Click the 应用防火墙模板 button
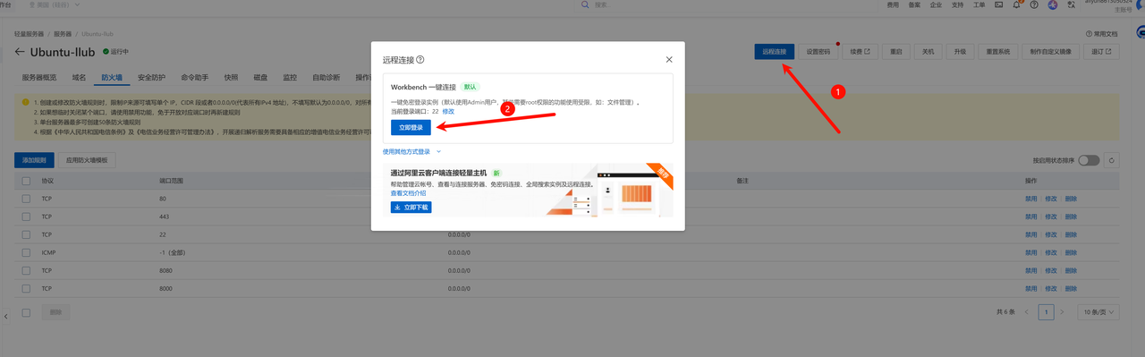This screenshot has height=357, width=1145. pyautogui.click(x=88, y=160)
